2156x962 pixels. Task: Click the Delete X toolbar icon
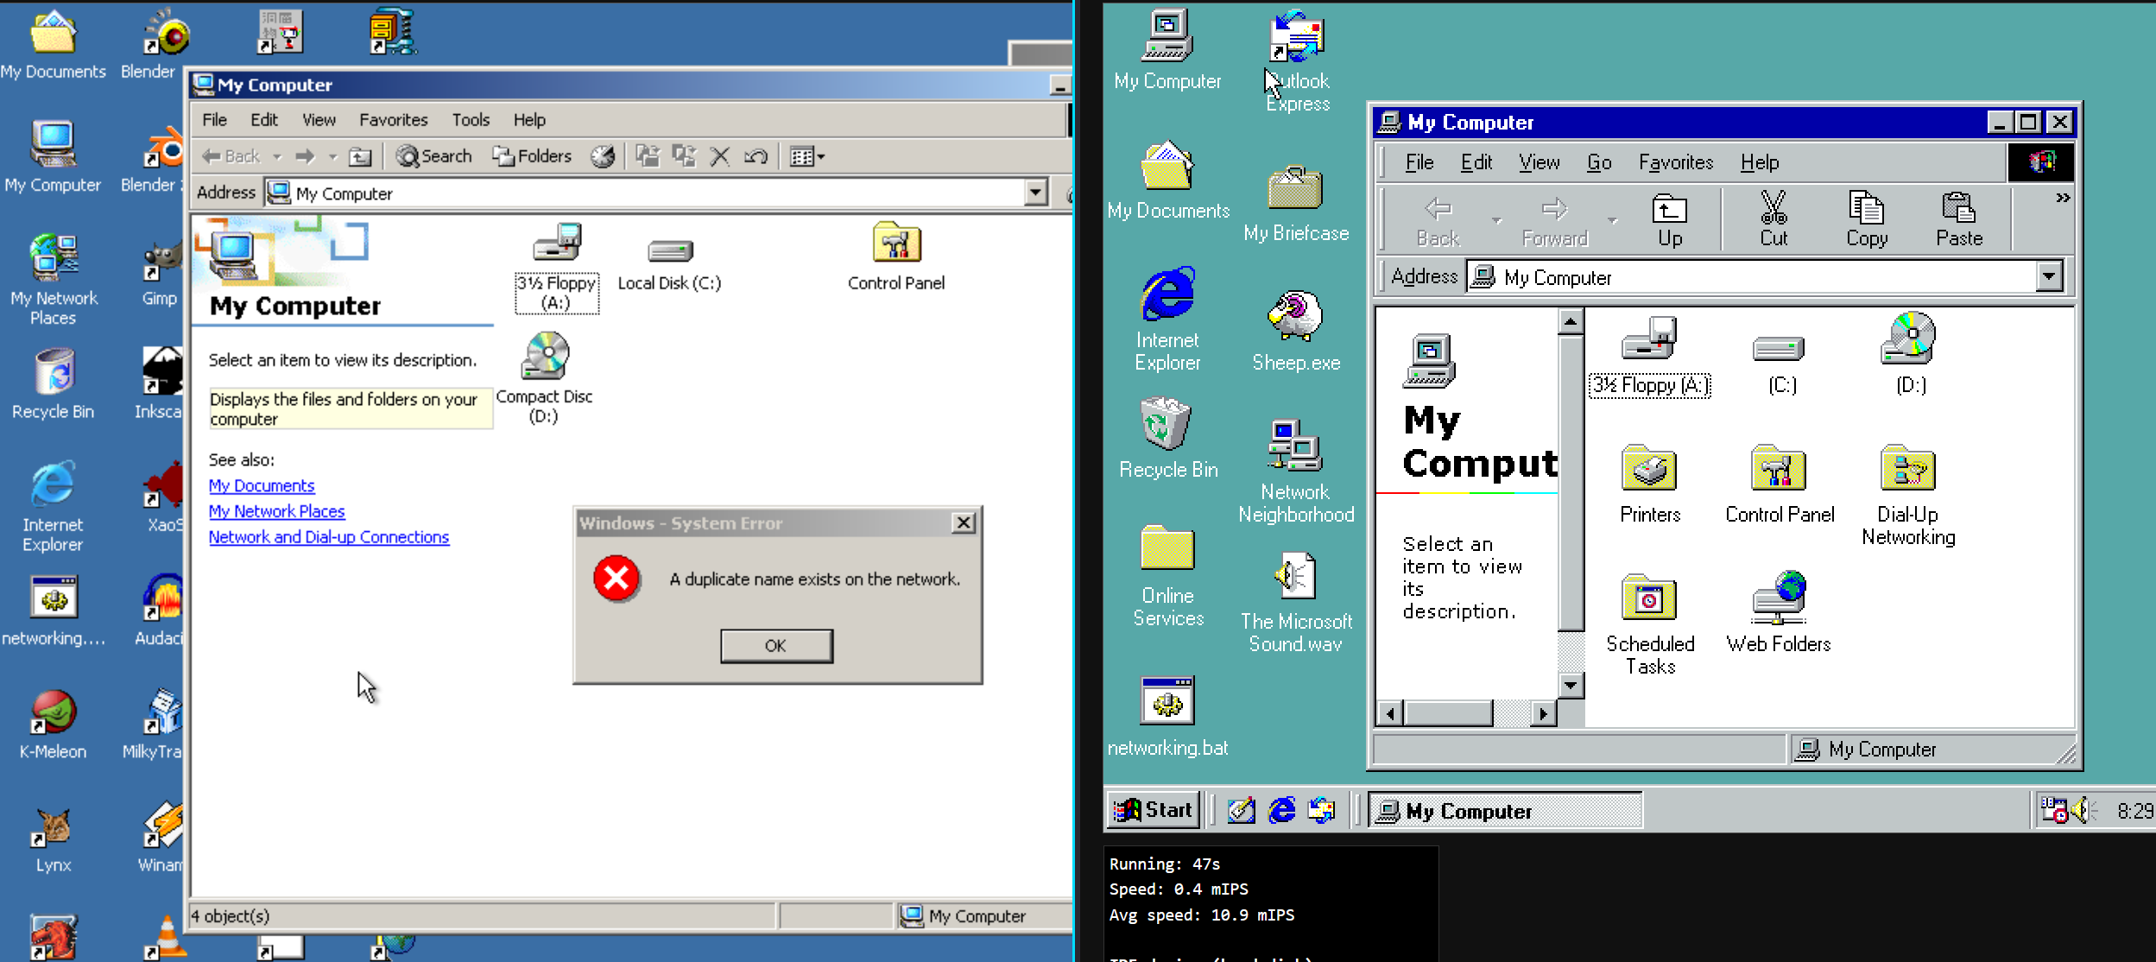720,156
